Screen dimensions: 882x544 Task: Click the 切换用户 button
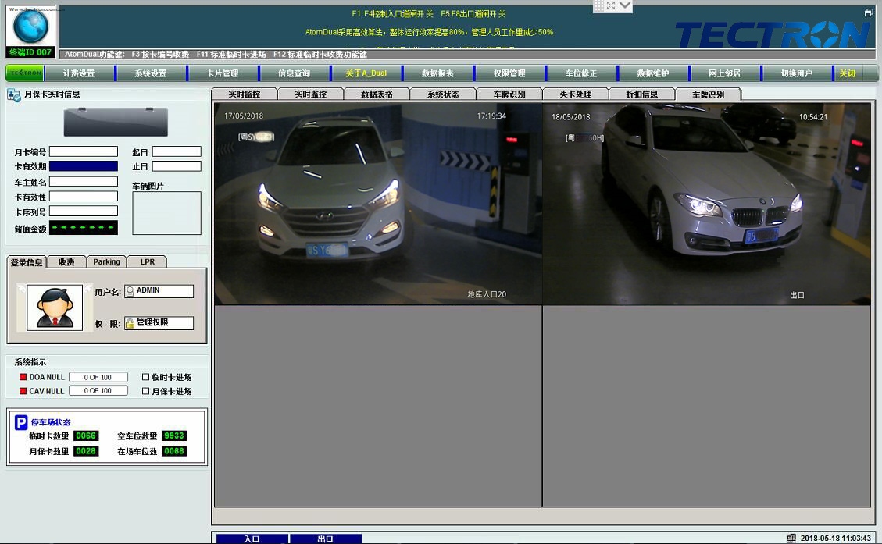pyautogui.click(x=796, y=73)
